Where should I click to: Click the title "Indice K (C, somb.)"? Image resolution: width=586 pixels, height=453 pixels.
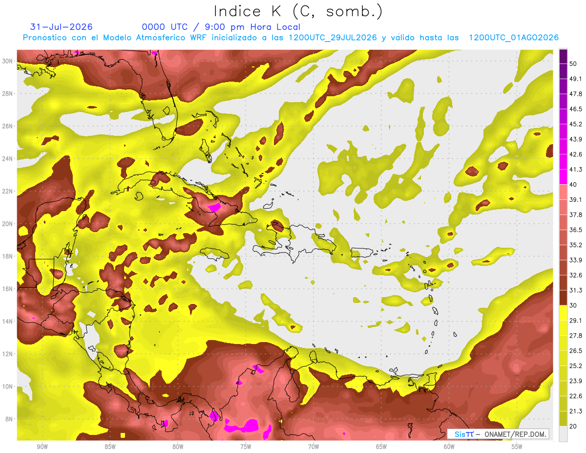[298, 11]
